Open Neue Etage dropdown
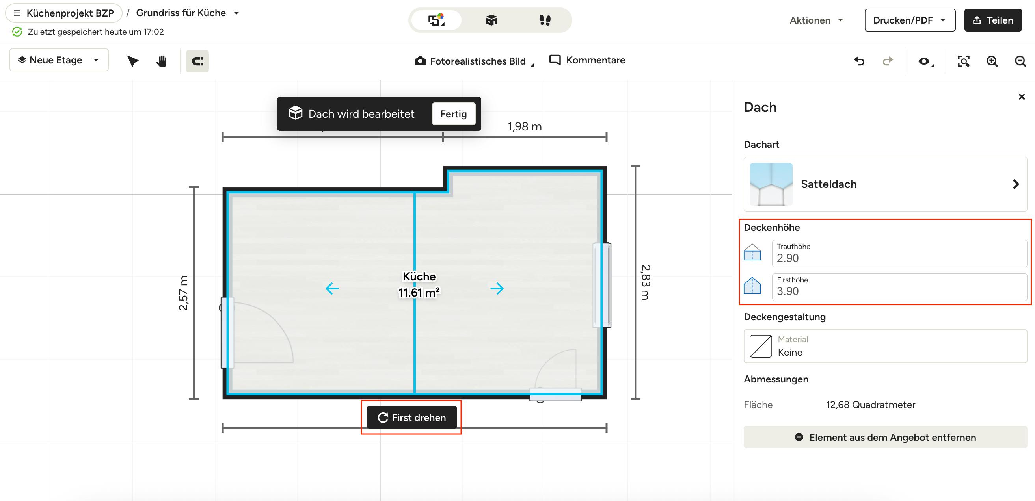The width and height of the screenshot is (1035, 501). [x=59, y=60]
